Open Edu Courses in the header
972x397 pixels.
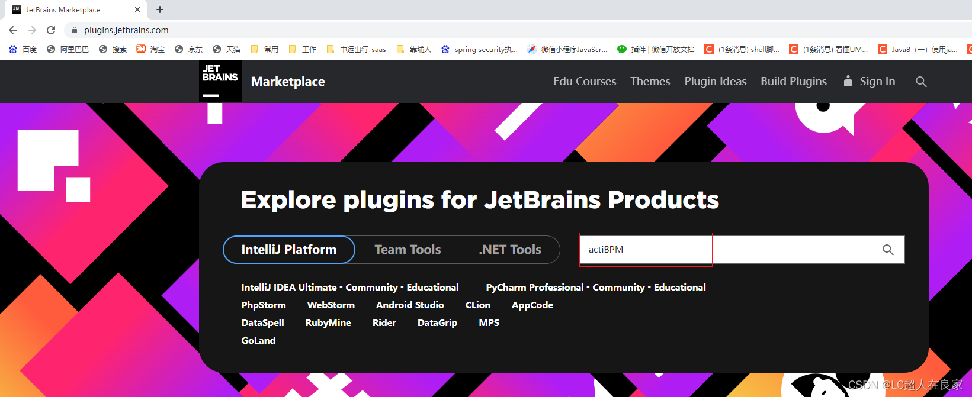[x=585, y=82]
